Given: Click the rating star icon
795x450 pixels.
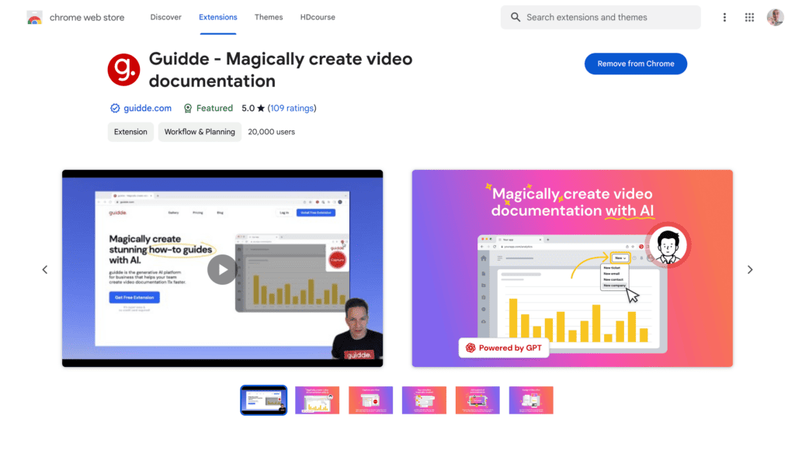Looking at the screenshot, I should 261,108.
